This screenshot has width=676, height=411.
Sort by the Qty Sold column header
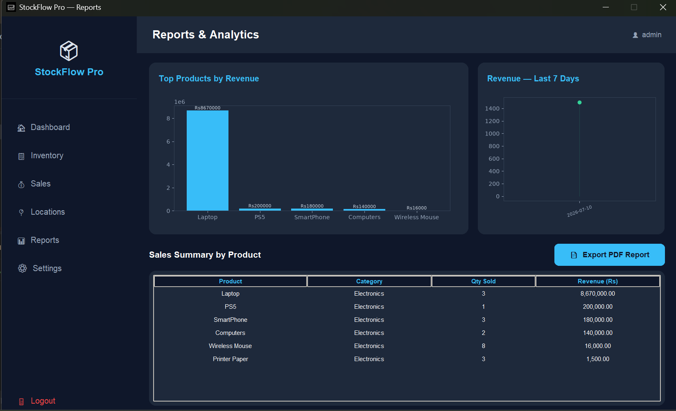[x=484, y=281]
